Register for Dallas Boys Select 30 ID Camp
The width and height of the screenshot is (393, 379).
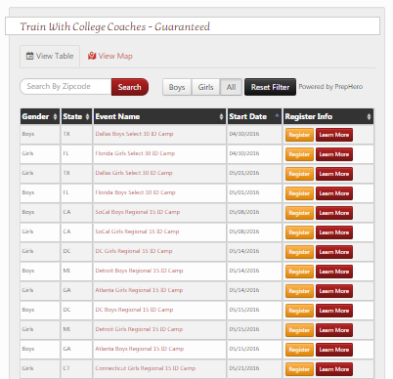click(299, 135)
